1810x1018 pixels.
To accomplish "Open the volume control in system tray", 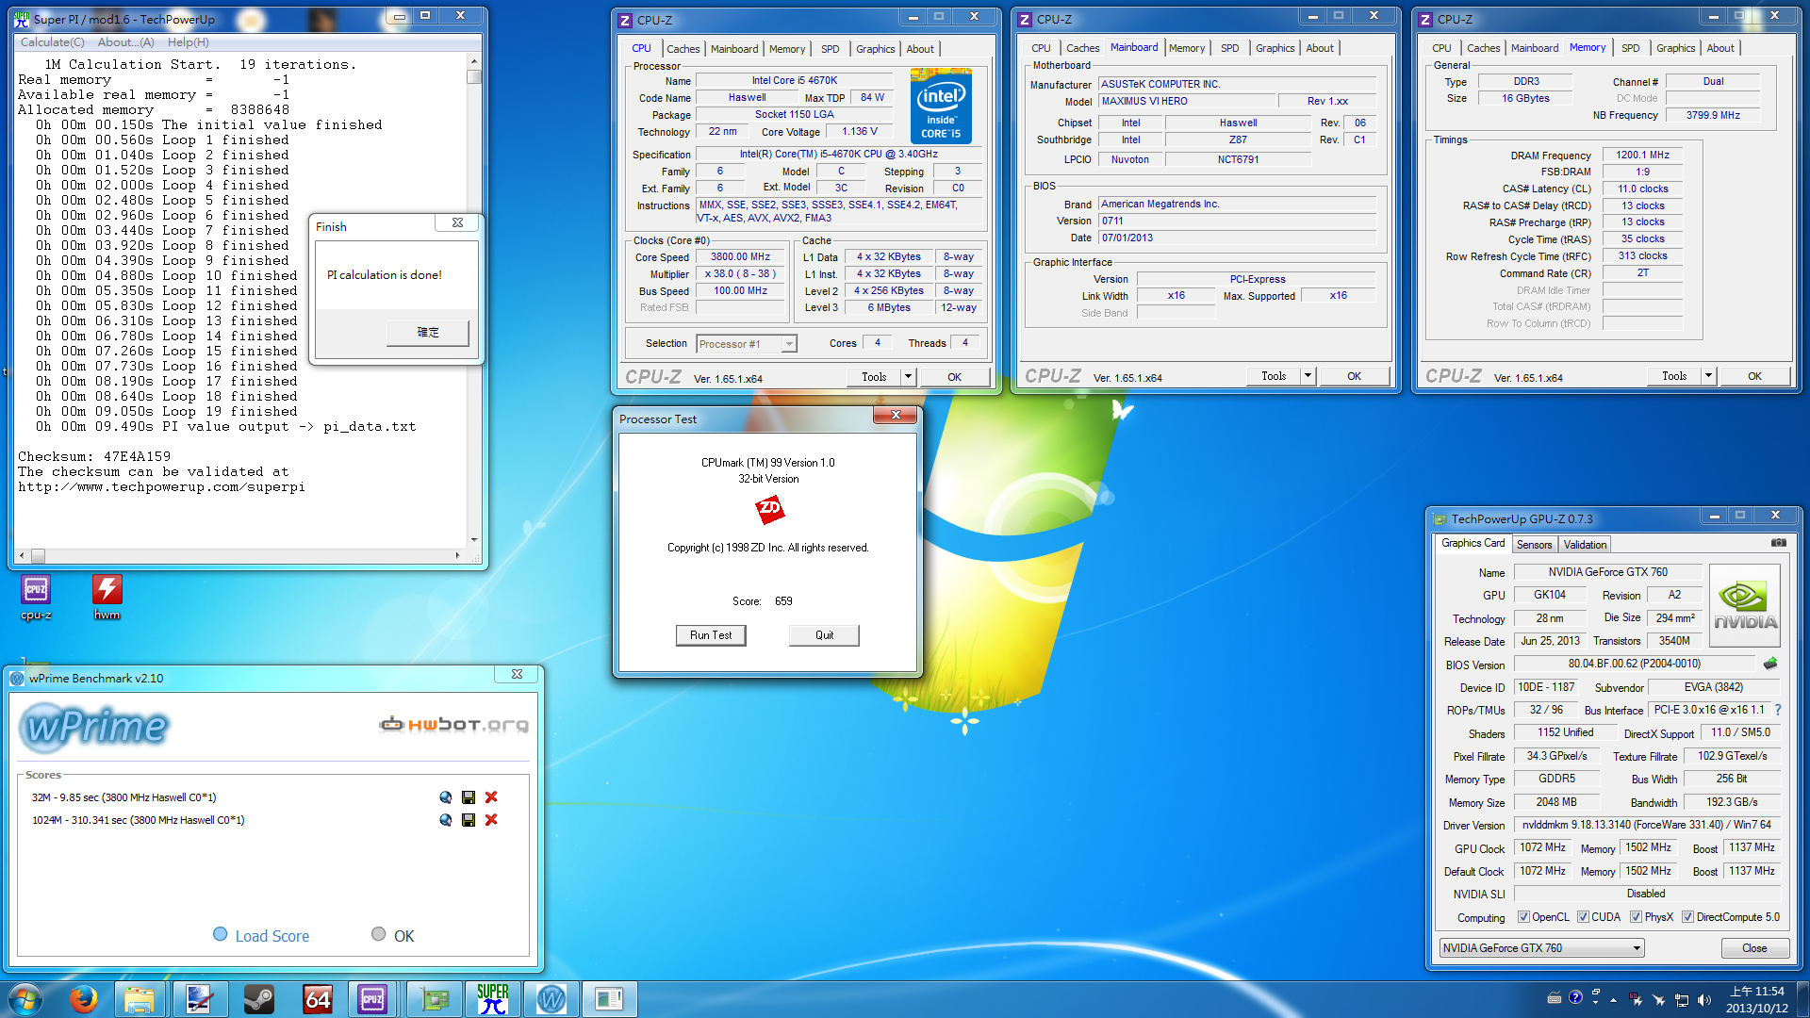I will [x=1704, y=1000].
